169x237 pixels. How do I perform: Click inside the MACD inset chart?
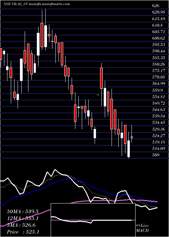tap(93, 220)
